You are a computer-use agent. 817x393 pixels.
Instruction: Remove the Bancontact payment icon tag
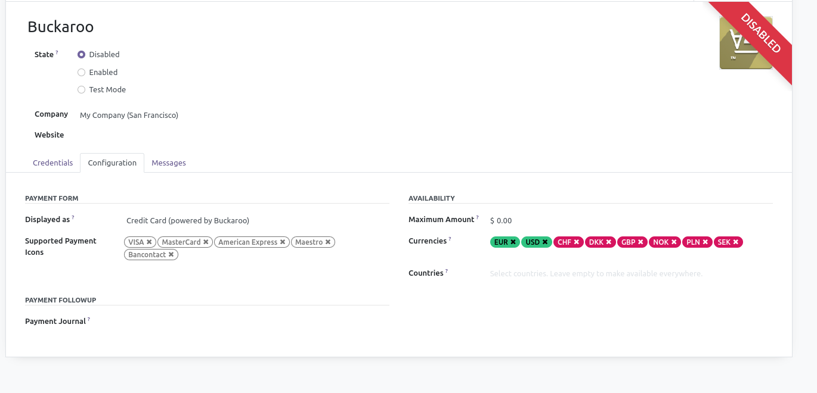pyautogui.click(x=171, y=254)
